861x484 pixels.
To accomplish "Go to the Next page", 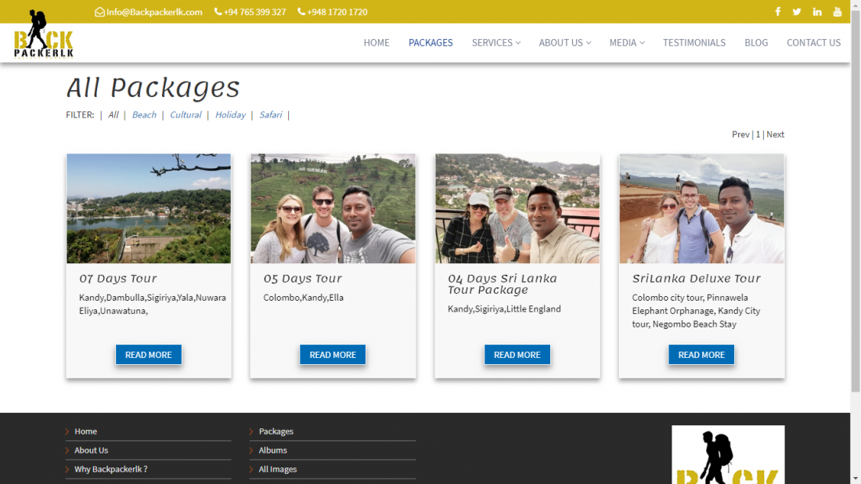I will tap(776, 135).
